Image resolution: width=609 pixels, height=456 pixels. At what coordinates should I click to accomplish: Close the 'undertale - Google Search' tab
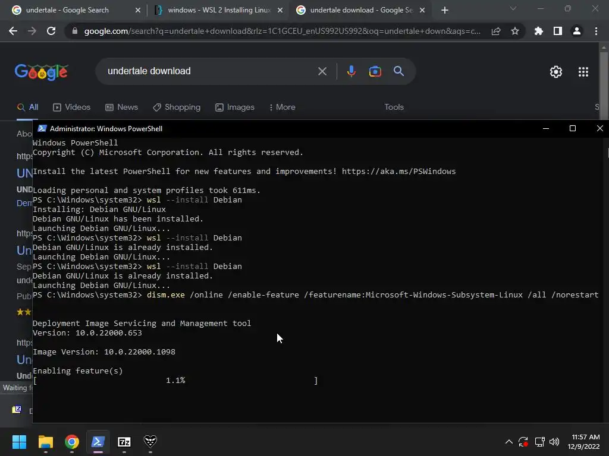click(137, 10)
